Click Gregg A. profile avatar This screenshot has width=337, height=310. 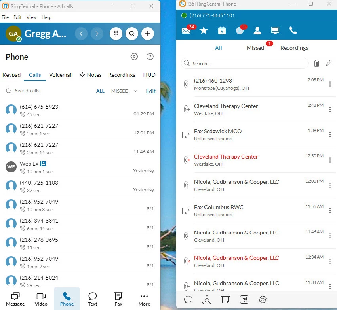click(13, 34)
